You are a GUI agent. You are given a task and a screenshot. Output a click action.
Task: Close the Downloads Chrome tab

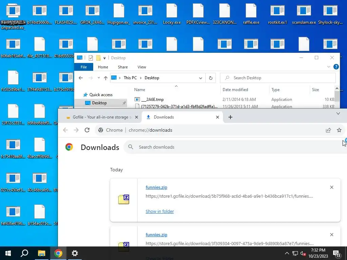click(x=218, y=117)
